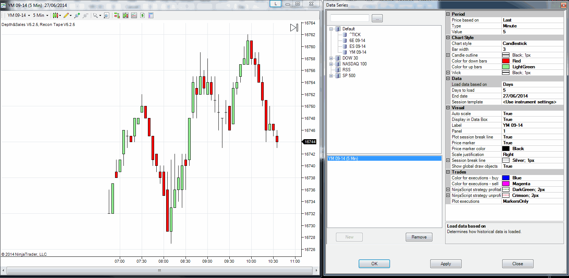Click the ^TICK instrument icon in the tree
The width and height of the screenshot is (569, 278).
345,35
